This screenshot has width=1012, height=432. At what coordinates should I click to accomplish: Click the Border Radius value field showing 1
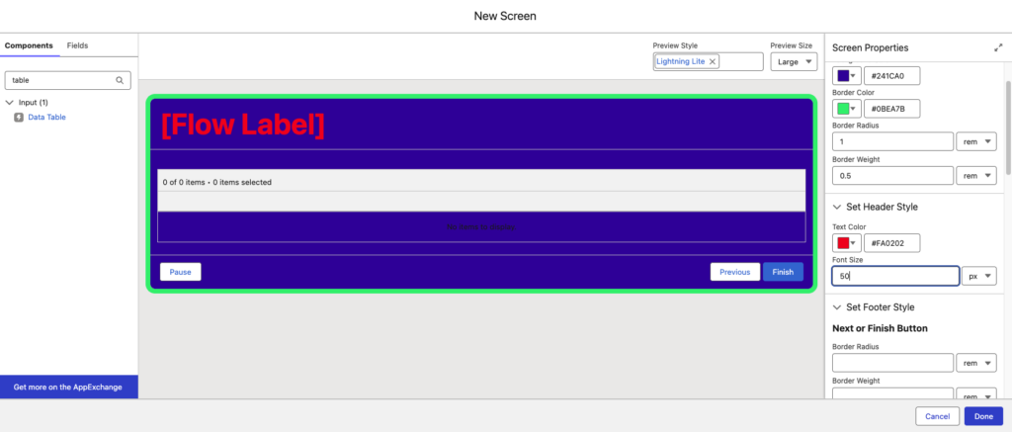click(893, 141)
